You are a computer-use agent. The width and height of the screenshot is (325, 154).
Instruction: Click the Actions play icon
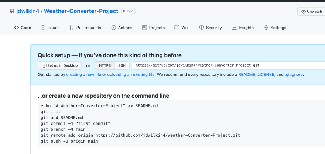114,28
